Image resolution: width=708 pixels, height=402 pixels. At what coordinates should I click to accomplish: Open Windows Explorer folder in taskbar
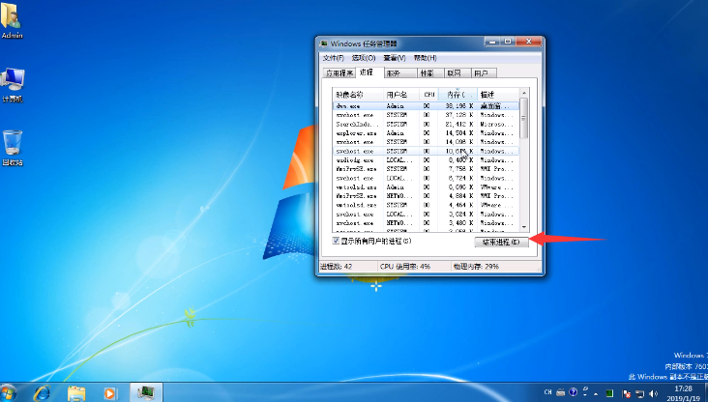76,393
